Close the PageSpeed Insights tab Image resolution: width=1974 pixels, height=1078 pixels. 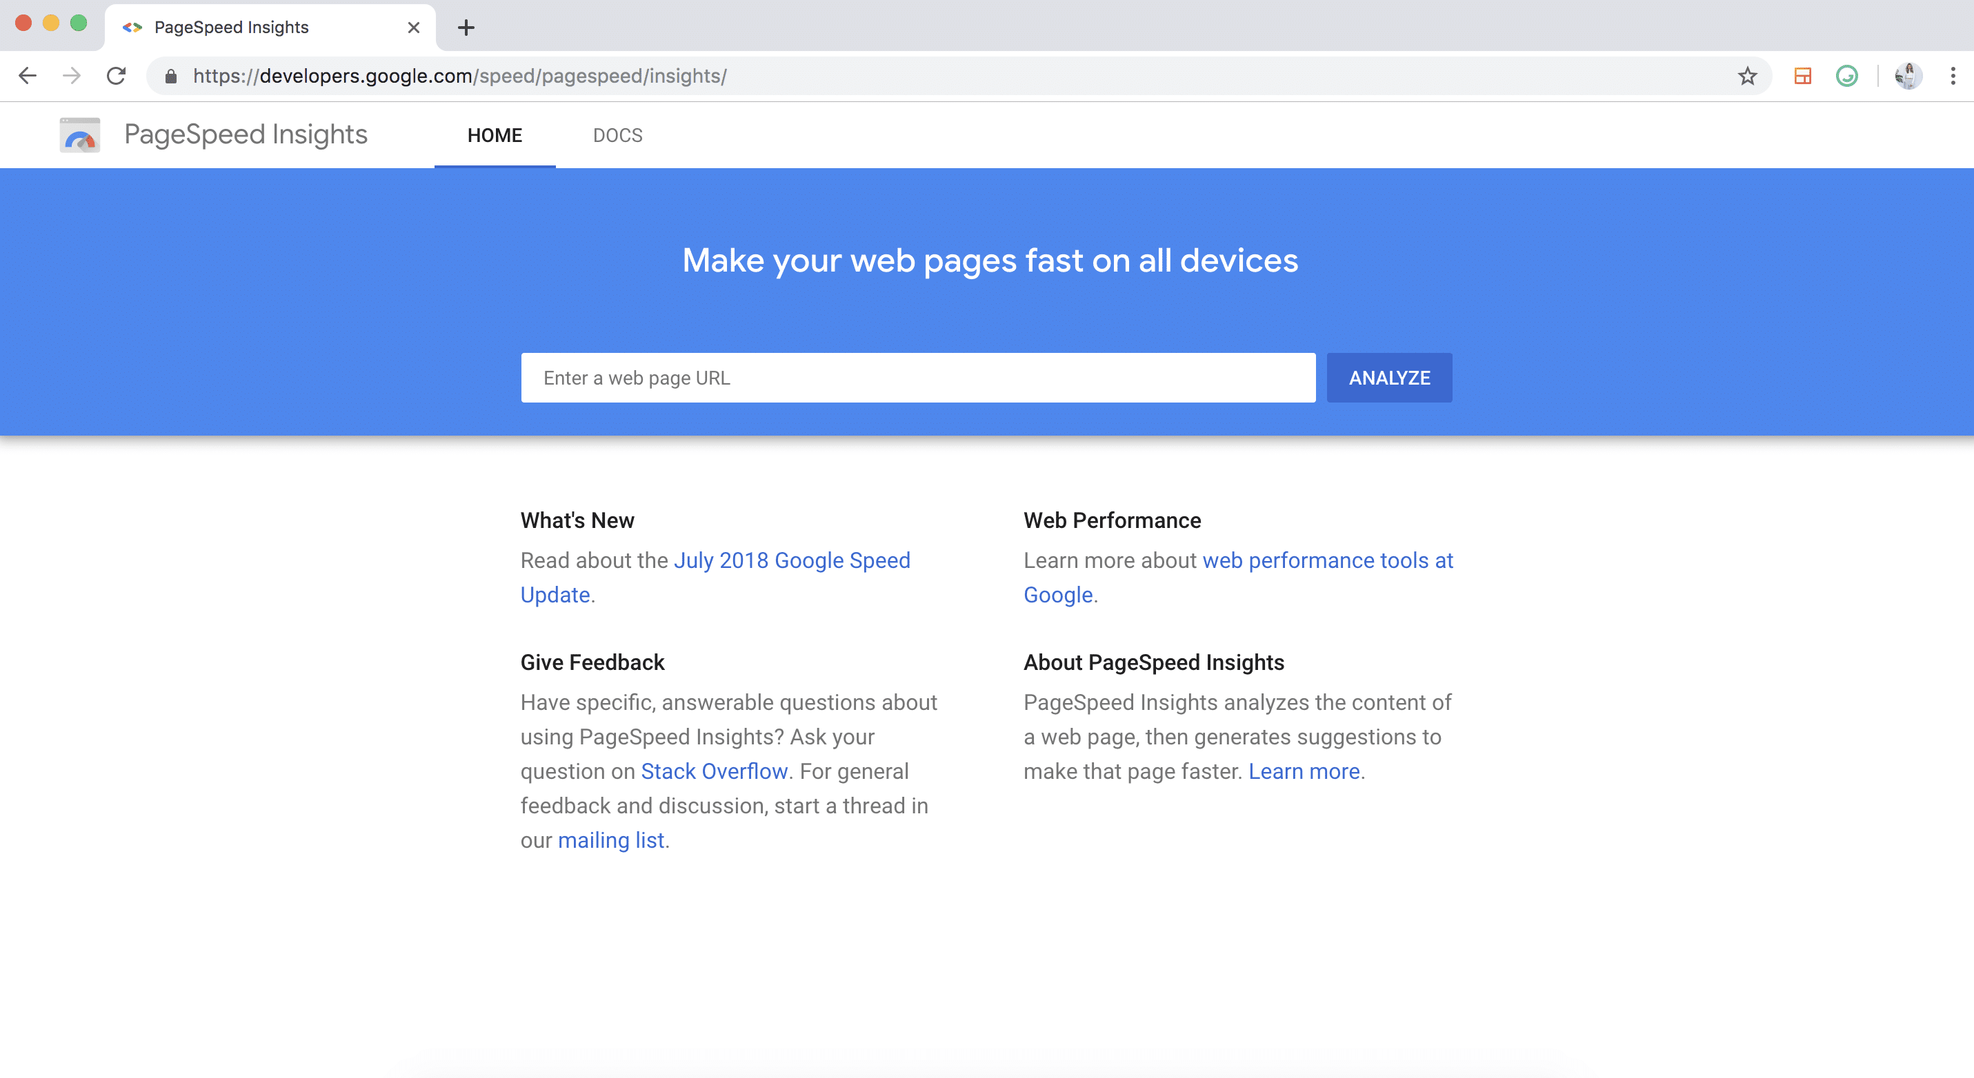point(414,28)
